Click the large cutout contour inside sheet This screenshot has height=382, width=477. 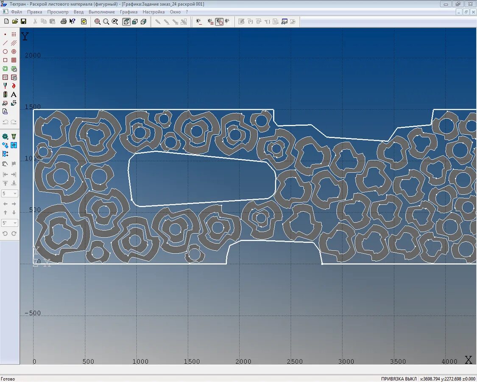click(x=202, y=179)
